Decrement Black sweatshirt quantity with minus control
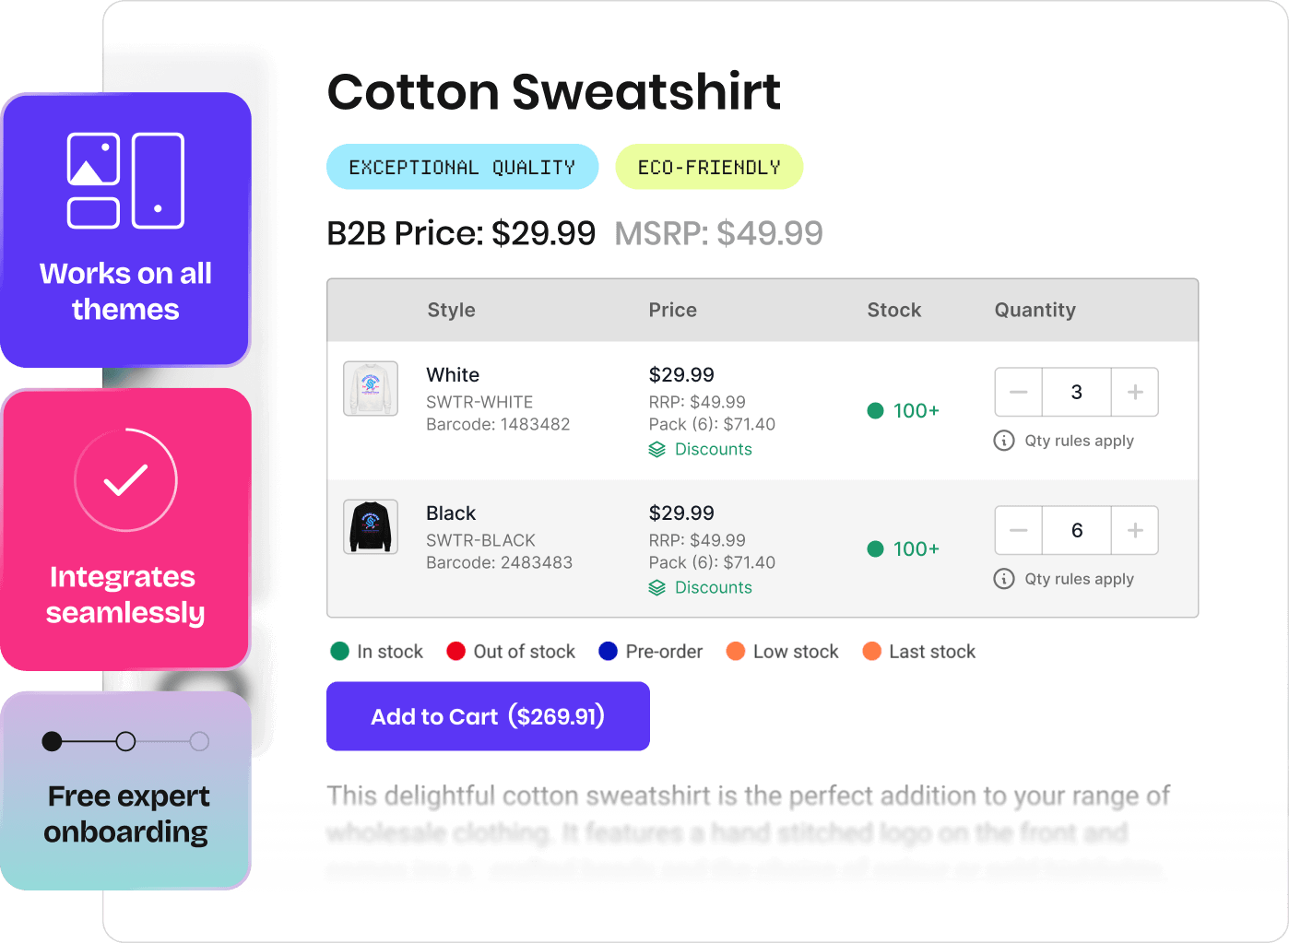This screenshot has width=1289, height=943. (1018, 530)
